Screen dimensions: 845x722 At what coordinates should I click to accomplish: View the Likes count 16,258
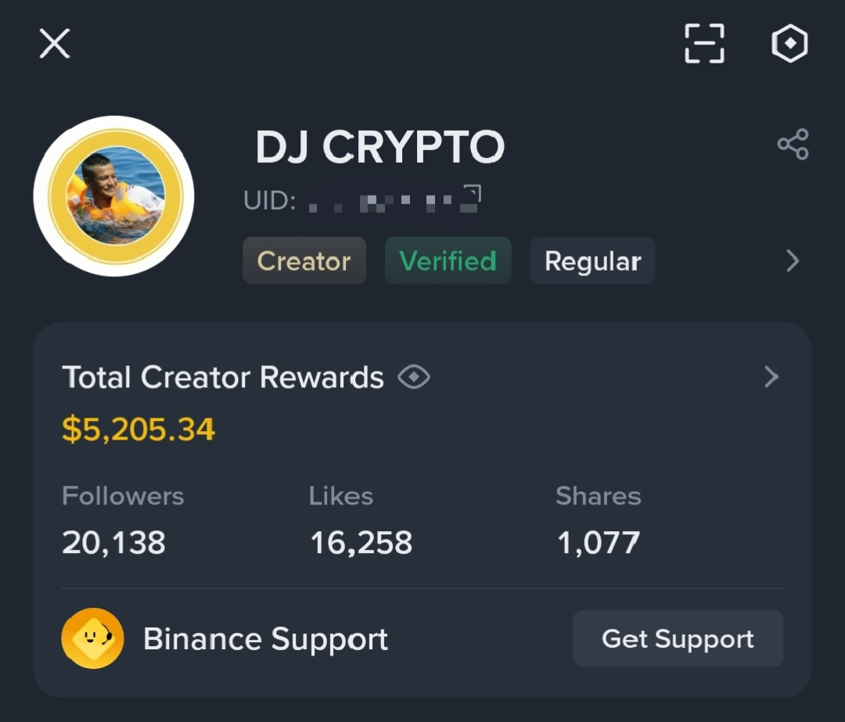[361, 543]
